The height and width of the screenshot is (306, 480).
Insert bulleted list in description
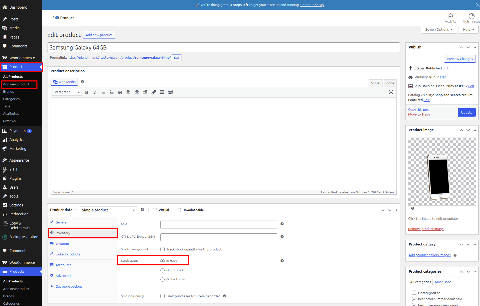point(103,92)
